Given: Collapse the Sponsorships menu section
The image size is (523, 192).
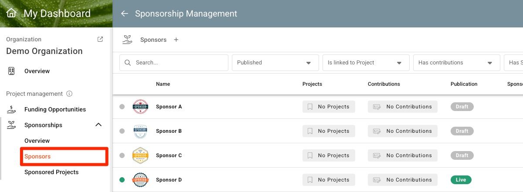Looking at the screenshot, I should (98, 125).
